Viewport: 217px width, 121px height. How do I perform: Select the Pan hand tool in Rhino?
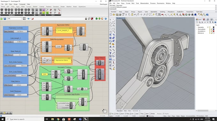(138, 15)
